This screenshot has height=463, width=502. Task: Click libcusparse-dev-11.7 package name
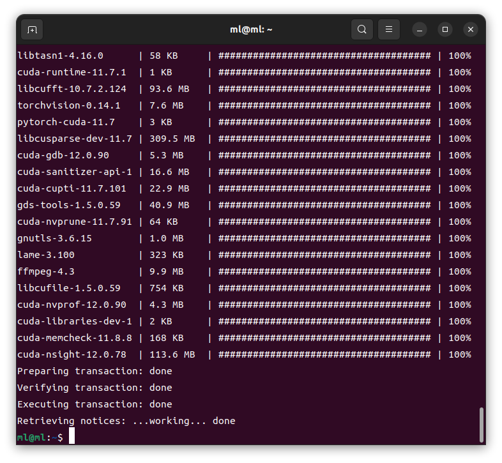pos(75,139)
